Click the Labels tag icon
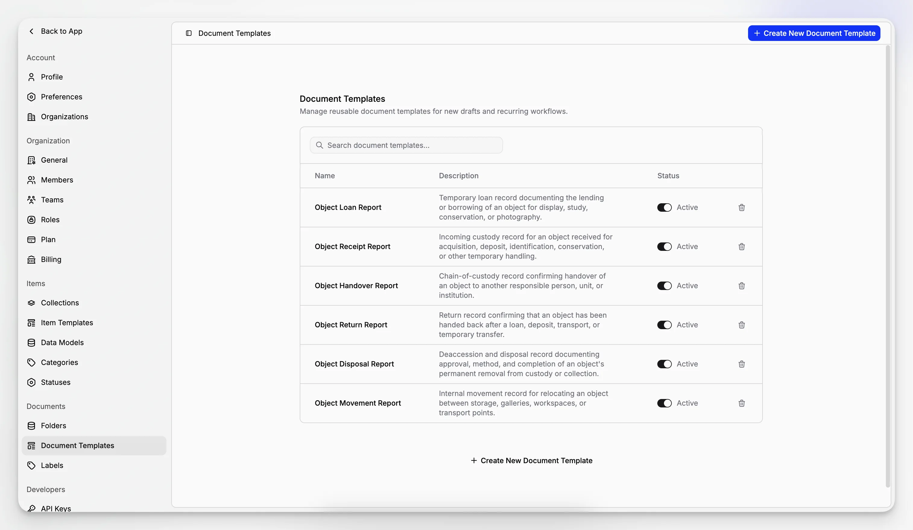 32,466
